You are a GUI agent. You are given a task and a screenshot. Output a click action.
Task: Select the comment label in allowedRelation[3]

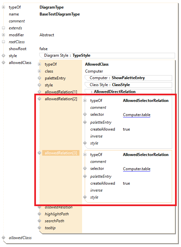98,162
